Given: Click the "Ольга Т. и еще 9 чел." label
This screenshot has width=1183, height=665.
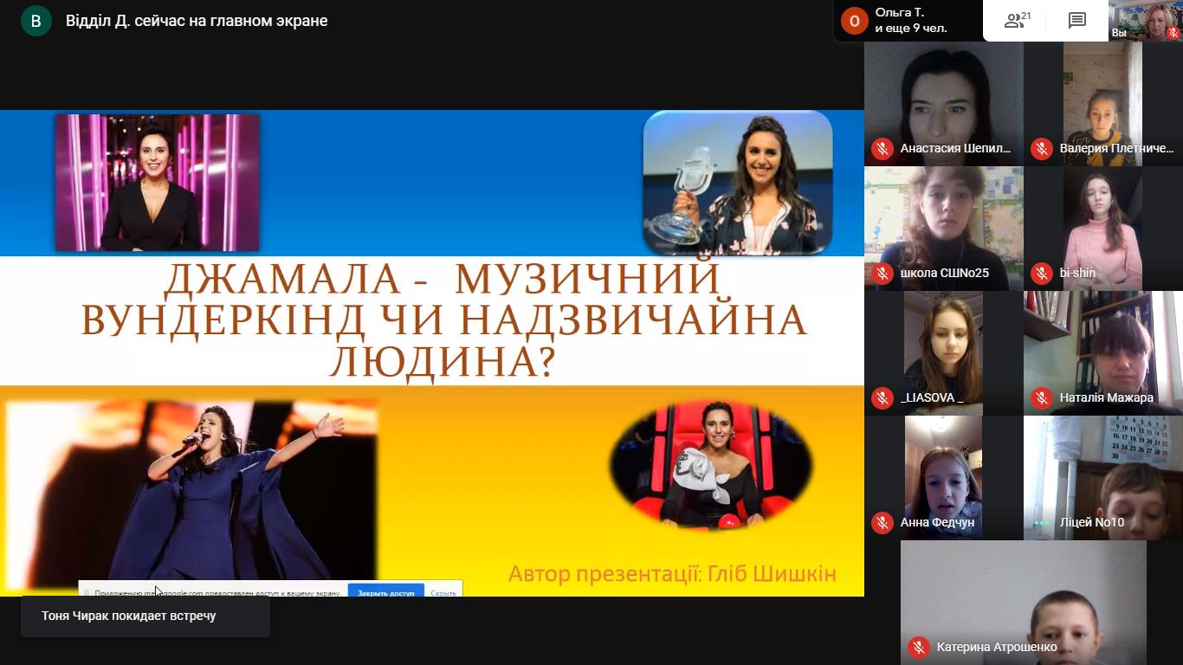Looking at the screenshot, I should coord(911,21).
